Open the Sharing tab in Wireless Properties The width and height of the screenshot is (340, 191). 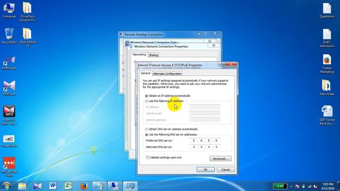click(154, 55)
